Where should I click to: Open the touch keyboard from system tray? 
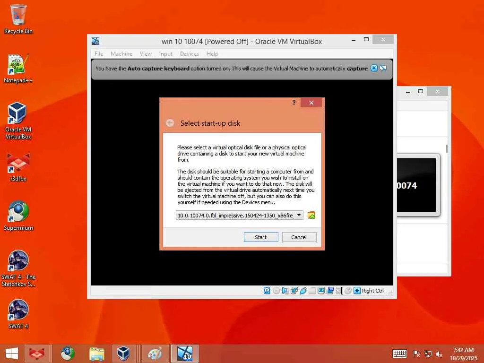(x=399, y=354)
